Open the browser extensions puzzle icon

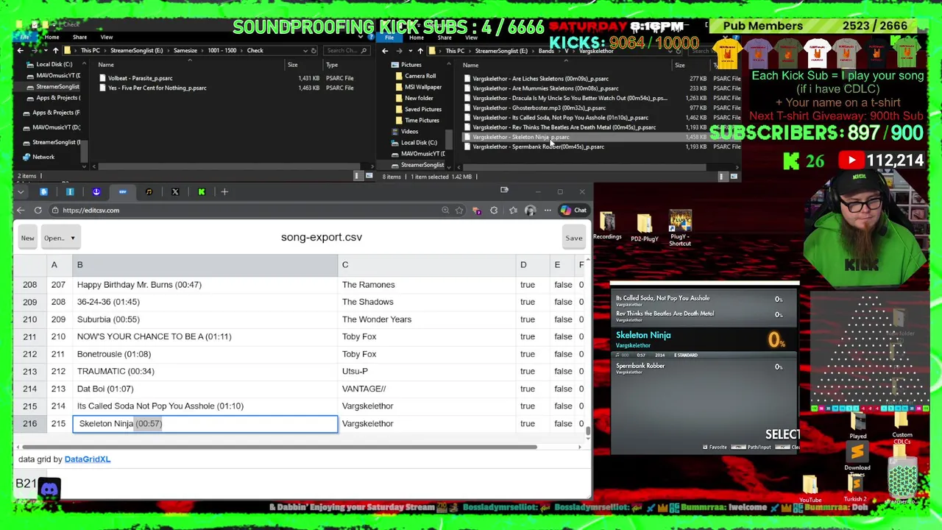click(x=494, y=211)
